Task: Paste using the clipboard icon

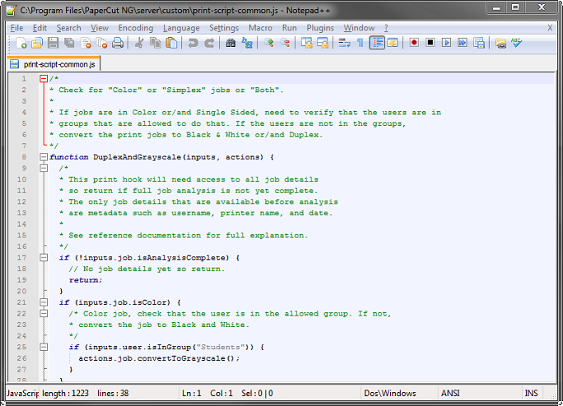Action: click(x=172, y=43)
